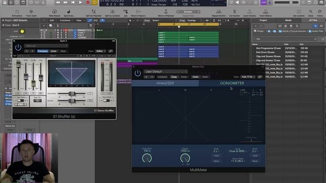Open the User Default preset dropdown

(166, 72)
